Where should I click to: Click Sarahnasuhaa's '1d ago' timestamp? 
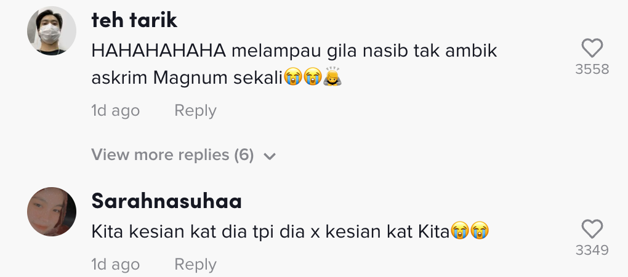(115, 265)
